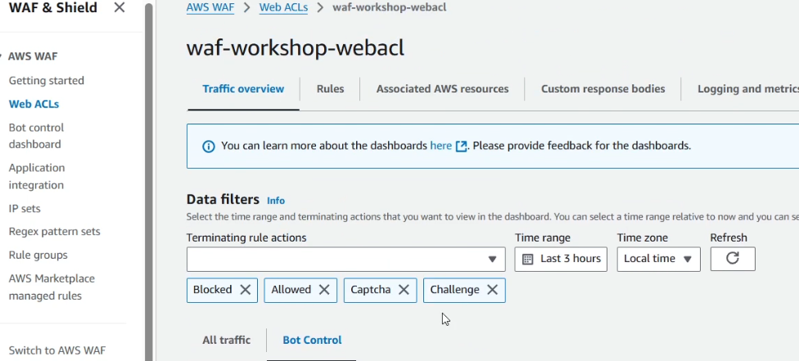Open IP sets in the sidebar
This screenshot has height=361, width=799.
[25, 209]
